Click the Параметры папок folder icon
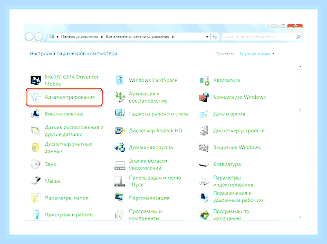Viewport: 327px width, 244px height. pyautogui.click(x=36, y=198)
